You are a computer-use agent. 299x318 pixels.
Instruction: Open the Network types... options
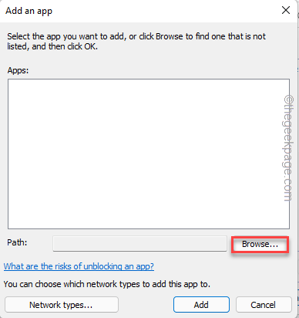(x=61, y=305)
